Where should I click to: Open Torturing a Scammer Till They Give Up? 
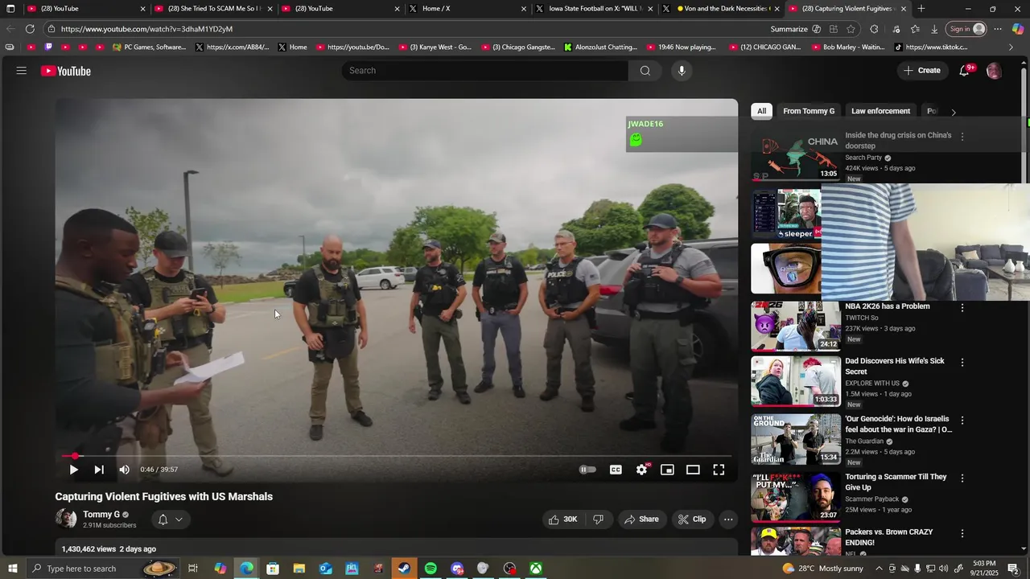tap(896, 482)
